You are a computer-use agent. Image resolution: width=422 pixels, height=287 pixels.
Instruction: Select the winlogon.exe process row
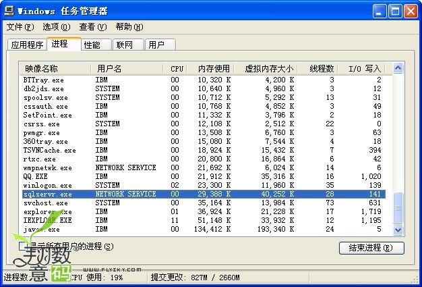(204, 185)
